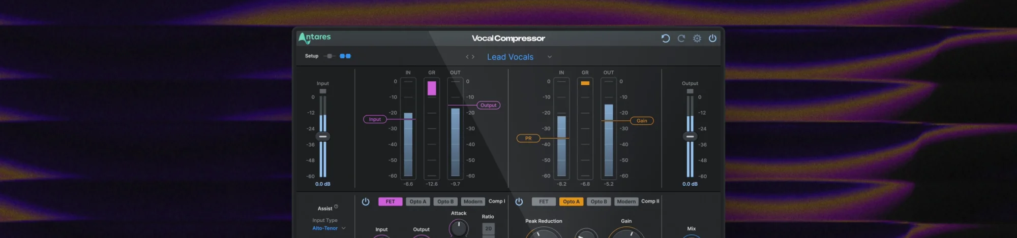Select Opto A mode for Comp I

(x=418, y=201)
